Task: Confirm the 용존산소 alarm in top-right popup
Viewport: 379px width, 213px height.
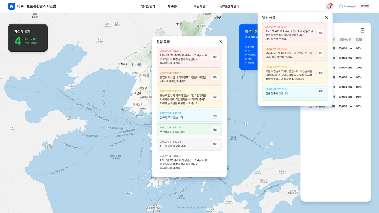Action: click(321, 33)
